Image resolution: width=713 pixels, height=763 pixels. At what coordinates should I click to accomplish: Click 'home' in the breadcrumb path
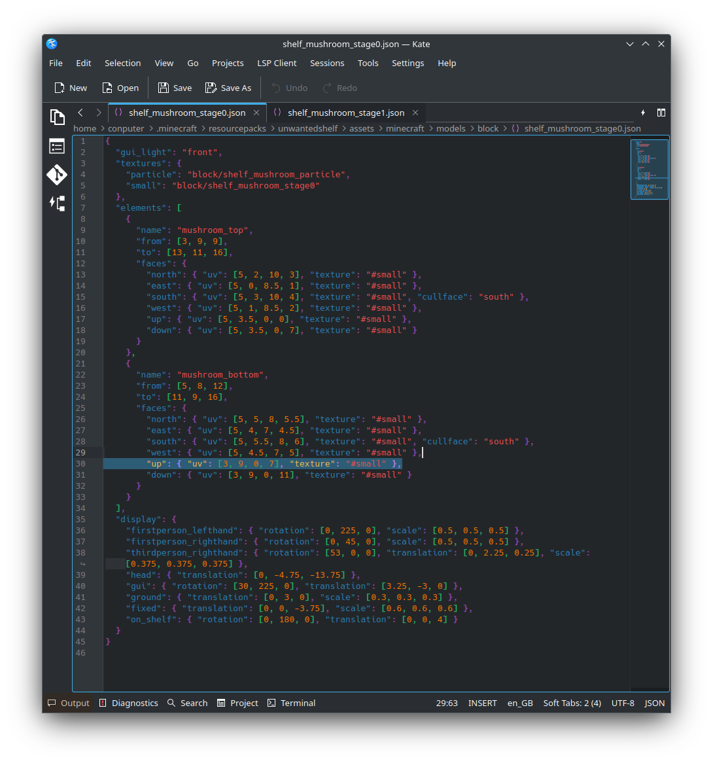84,128
